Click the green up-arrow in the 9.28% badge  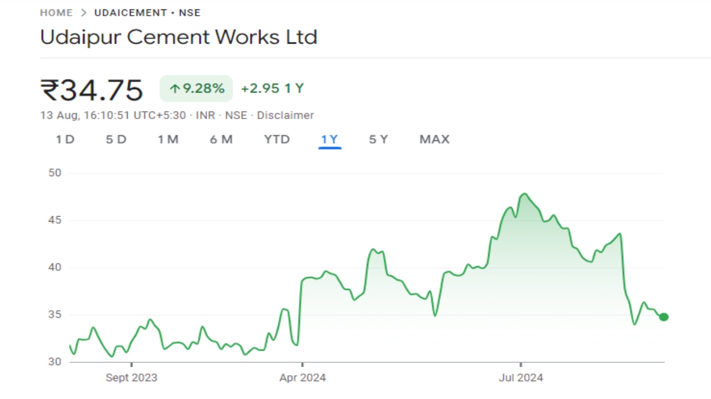click(175, 89)
